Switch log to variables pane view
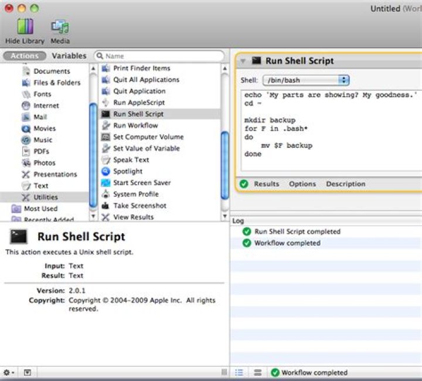The image size is (422, 381). (x=258, y=373)
